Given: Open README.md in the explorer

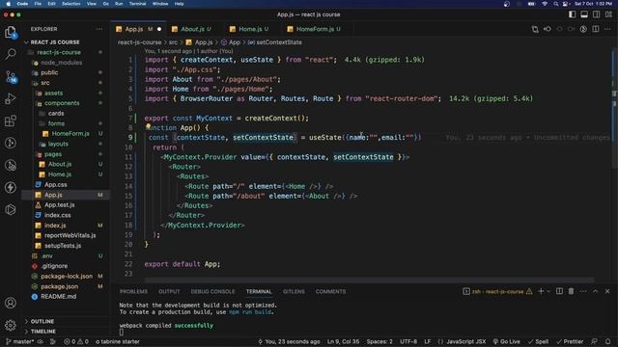Looking at the screenshot, I should pos(58,297).
